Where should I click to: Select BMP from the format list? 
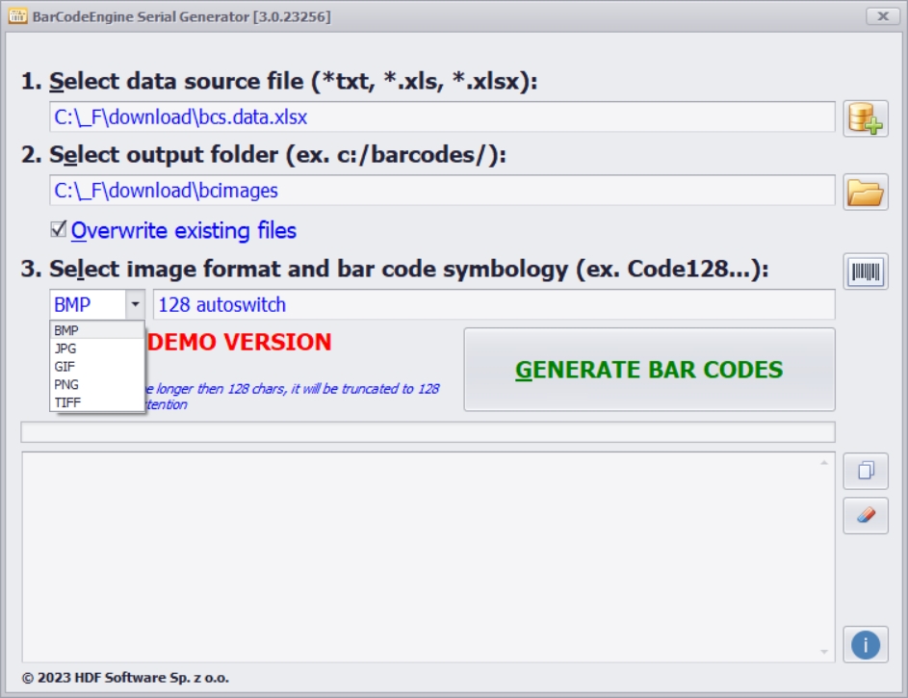(x=67, y=330)
